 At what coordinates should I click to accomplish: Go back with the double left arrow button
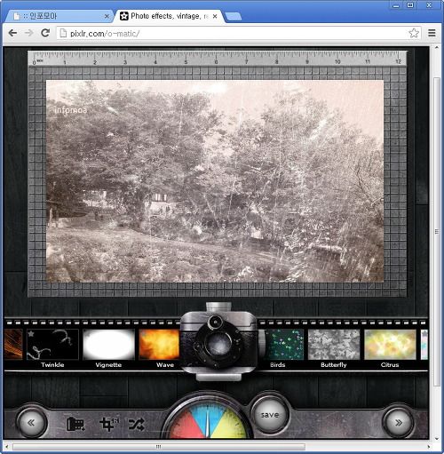coord(31,423)
